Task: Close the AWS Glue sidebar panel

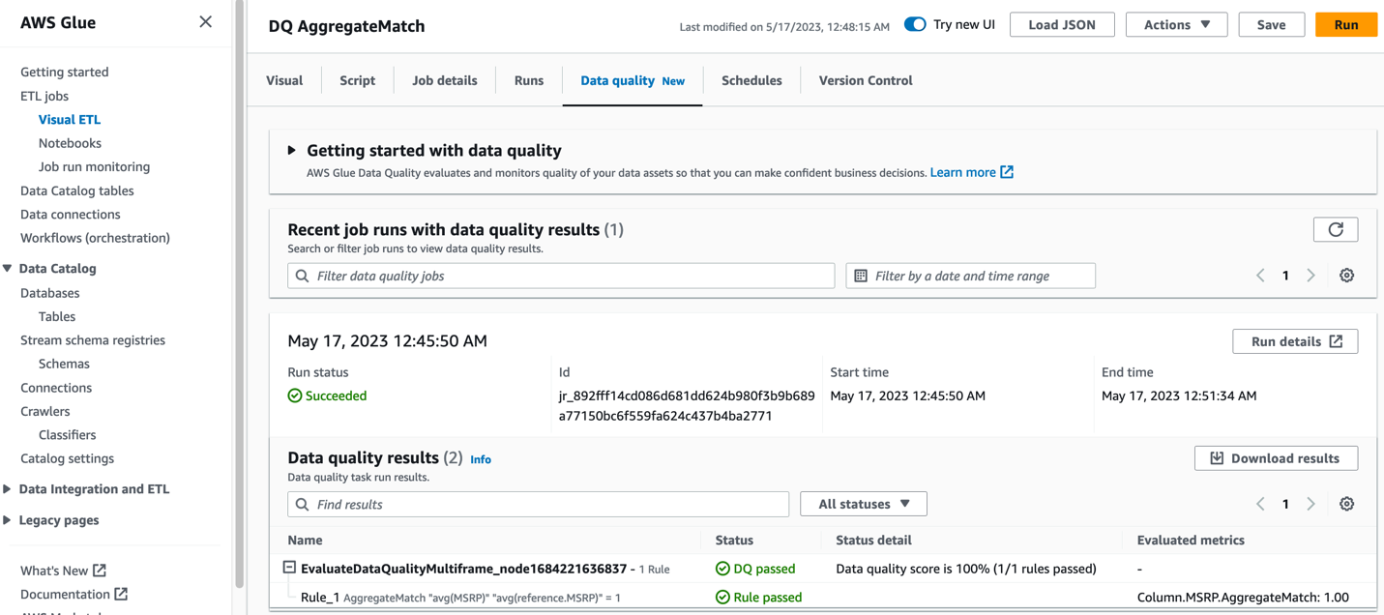Action: pos(205,21)
